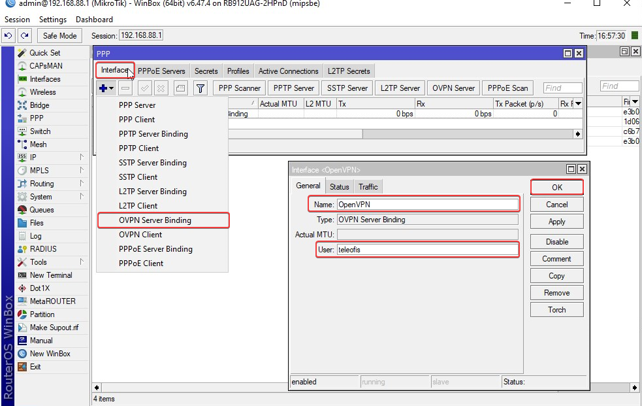Click the Cancel button in dialog
The height and width of the screenshot is (406, 642).
(x=557, y=205)
